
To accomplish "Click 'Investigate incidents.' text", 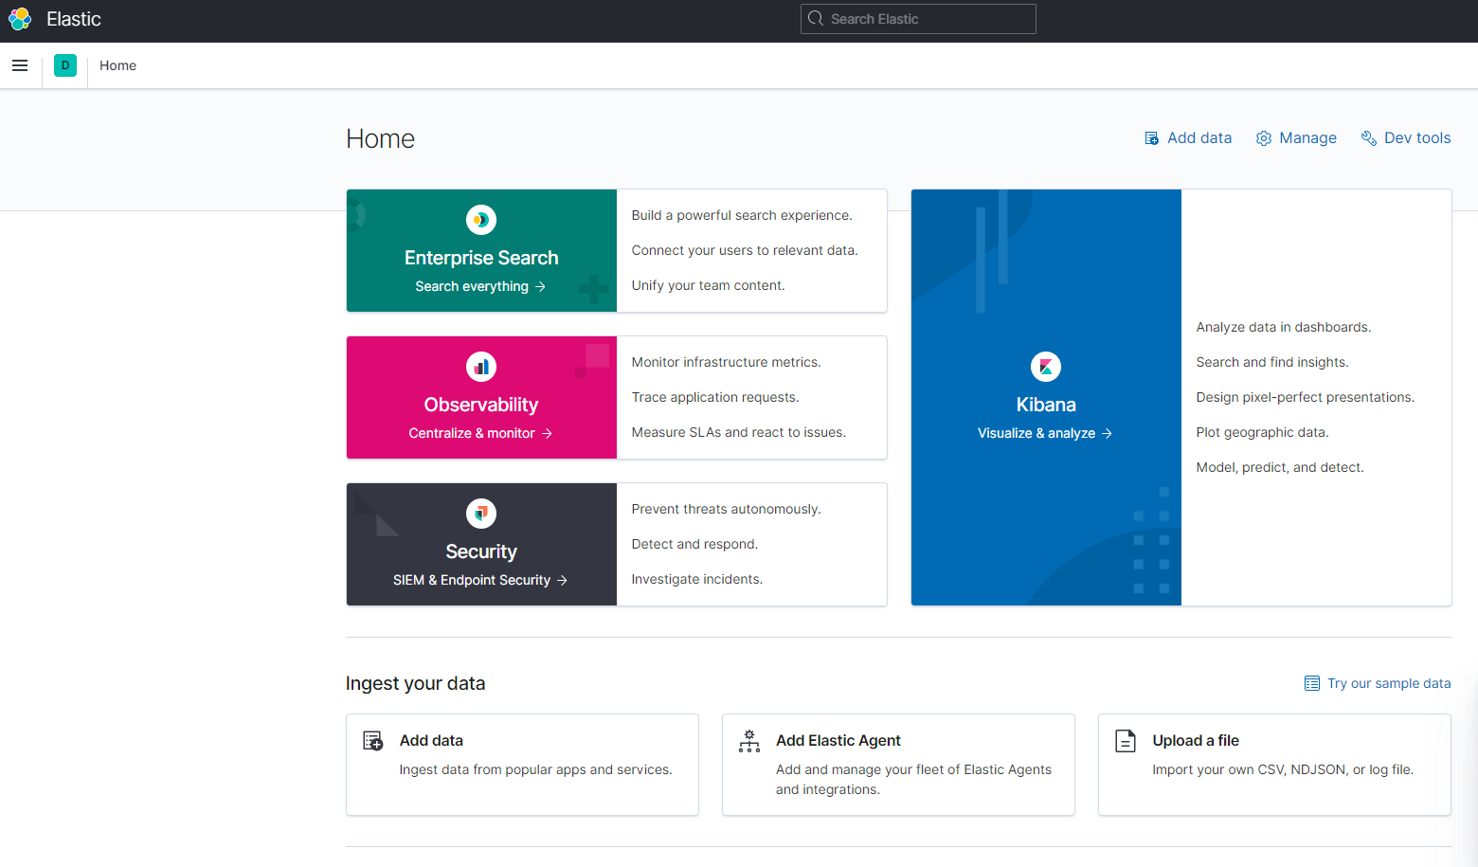I will 697,579.
